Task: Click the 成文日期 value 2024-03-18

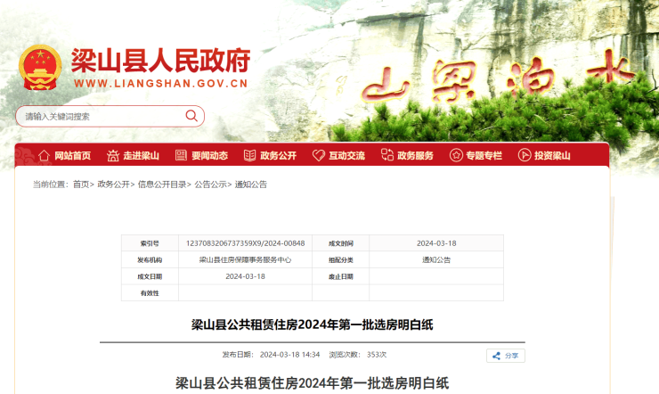Action: (246, 276)
